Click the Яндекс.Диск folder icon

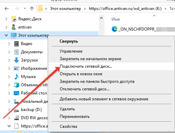pos(14,19)
